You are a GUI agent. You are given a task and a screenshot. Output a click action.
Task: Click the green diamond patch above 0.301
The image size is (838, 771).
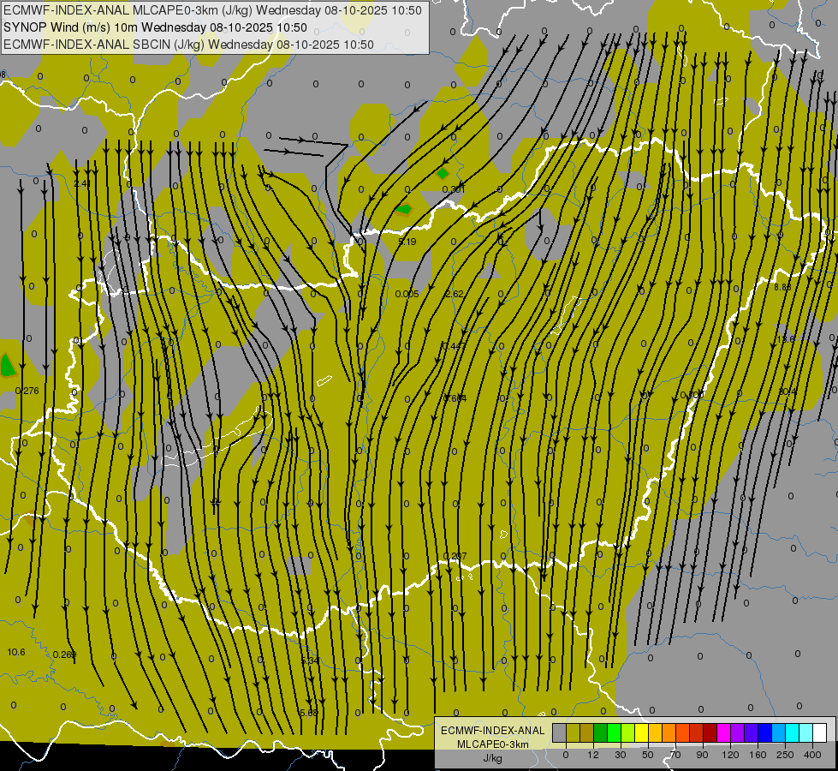(x=442, y=173)
